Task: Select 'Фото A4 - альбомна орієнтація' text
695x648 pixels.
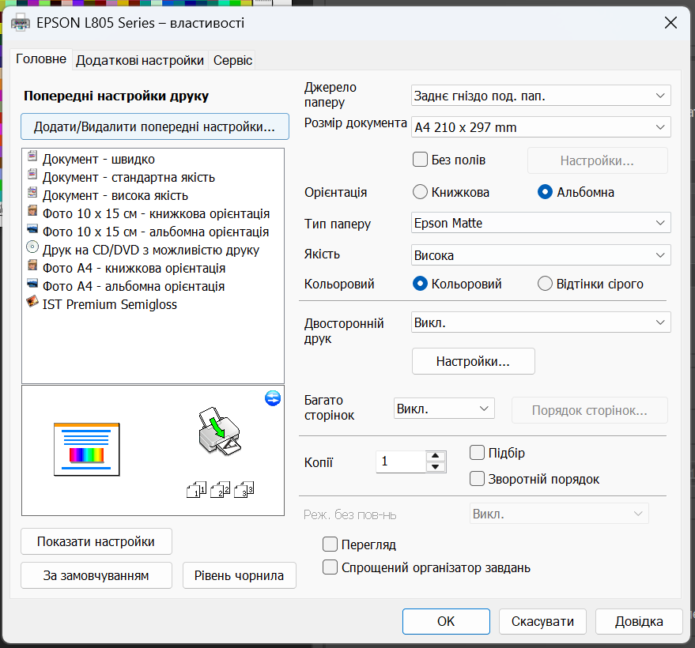Action: click(x=134, y=286)
